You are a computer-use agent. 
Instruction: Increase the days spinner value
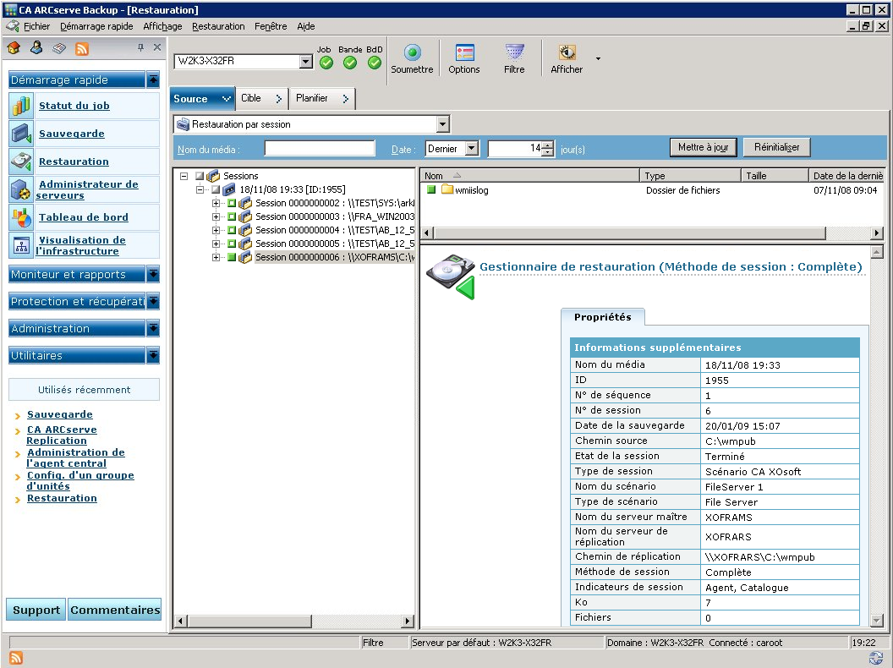pos(548,145)
